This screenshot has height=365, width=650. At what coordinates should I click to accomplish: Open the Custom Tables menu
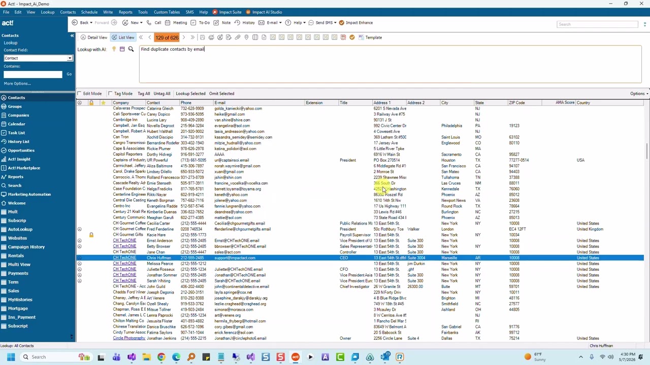[x=167, y=12]
